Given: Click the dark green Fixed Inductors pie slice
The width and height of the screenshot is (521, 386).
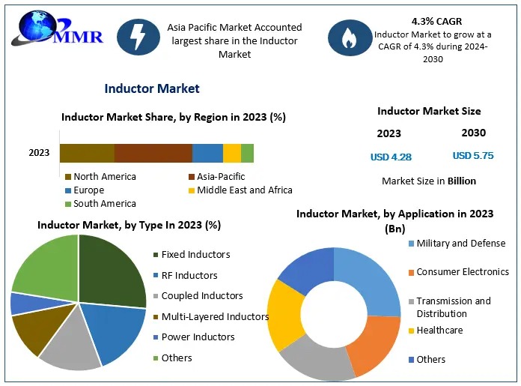Looking at the screenshot, I should [111, 270].
